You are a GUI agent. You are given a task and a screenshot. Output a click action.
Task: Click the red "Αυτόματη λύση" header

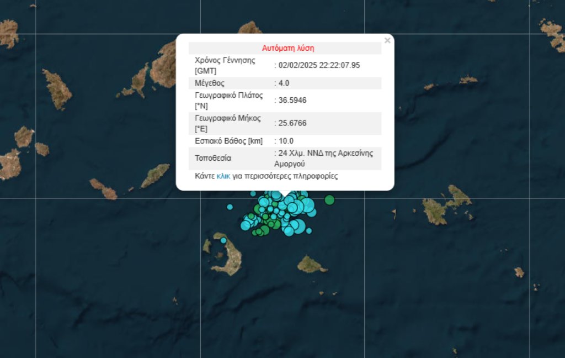pos(287,48)
